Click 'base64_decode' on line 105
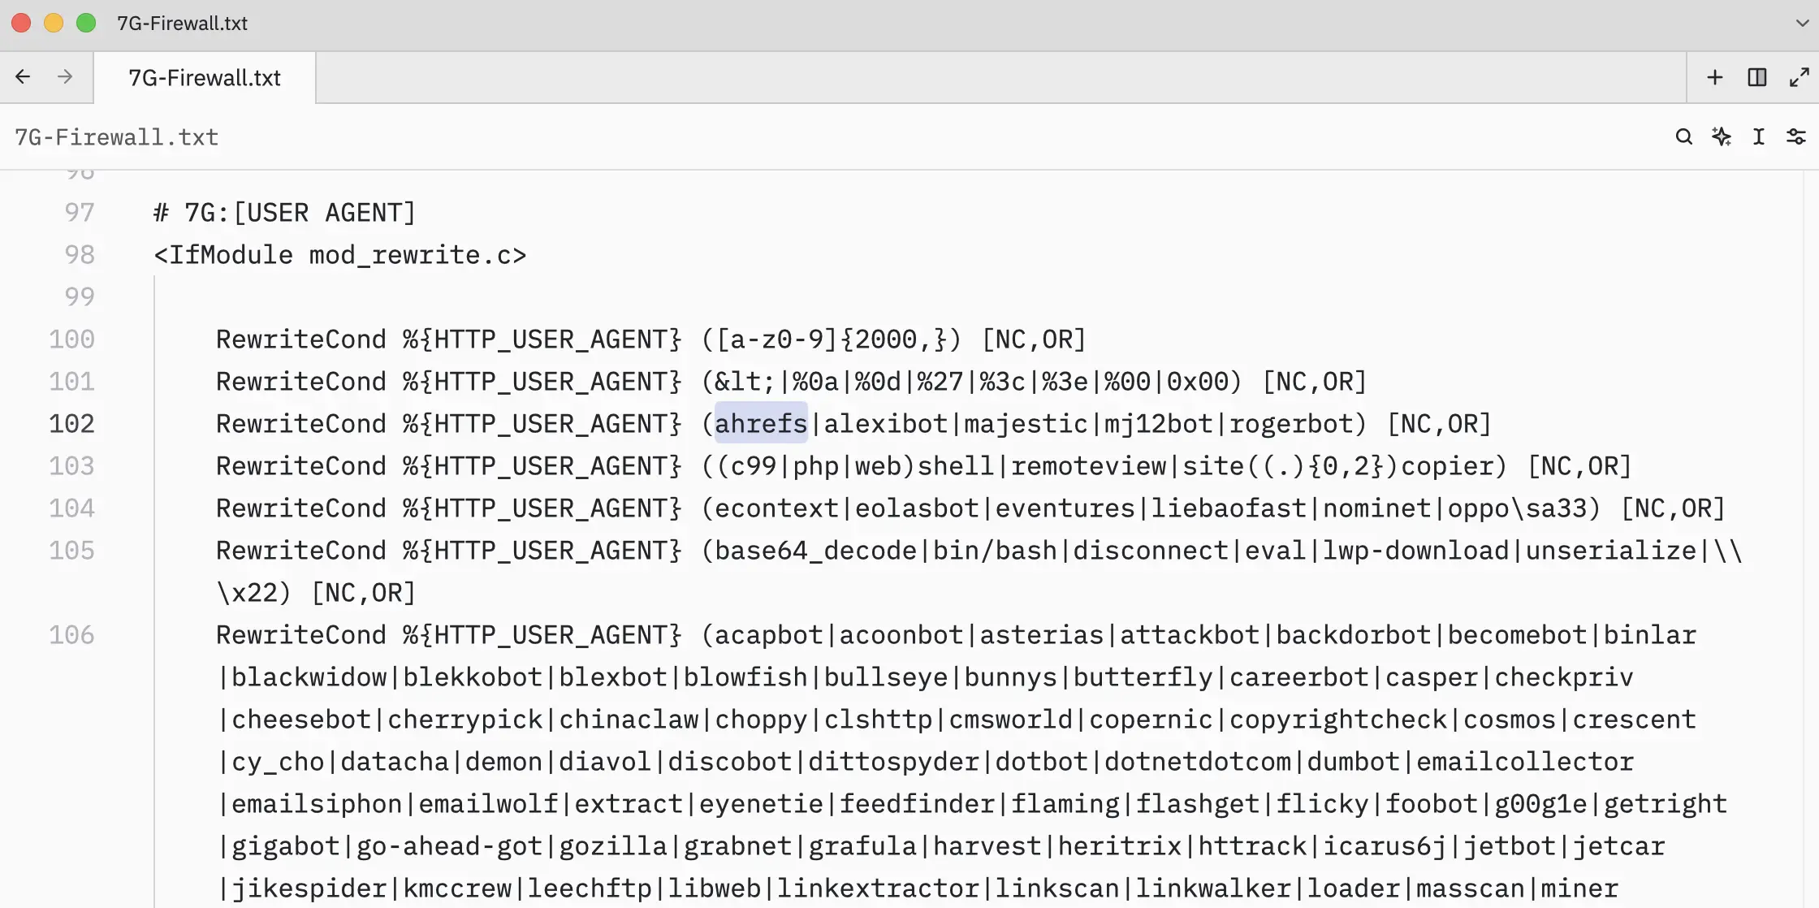1819x908 pixels. 815,551
